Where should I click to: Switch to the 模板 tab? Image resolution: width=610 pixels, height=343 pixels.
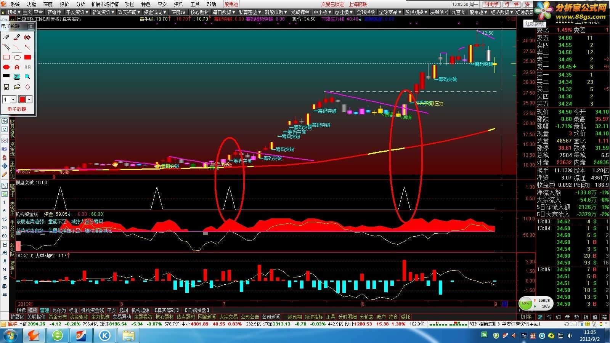33,310
